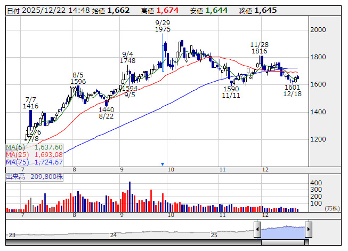Click the 400 volume axis label

point(316,183)
